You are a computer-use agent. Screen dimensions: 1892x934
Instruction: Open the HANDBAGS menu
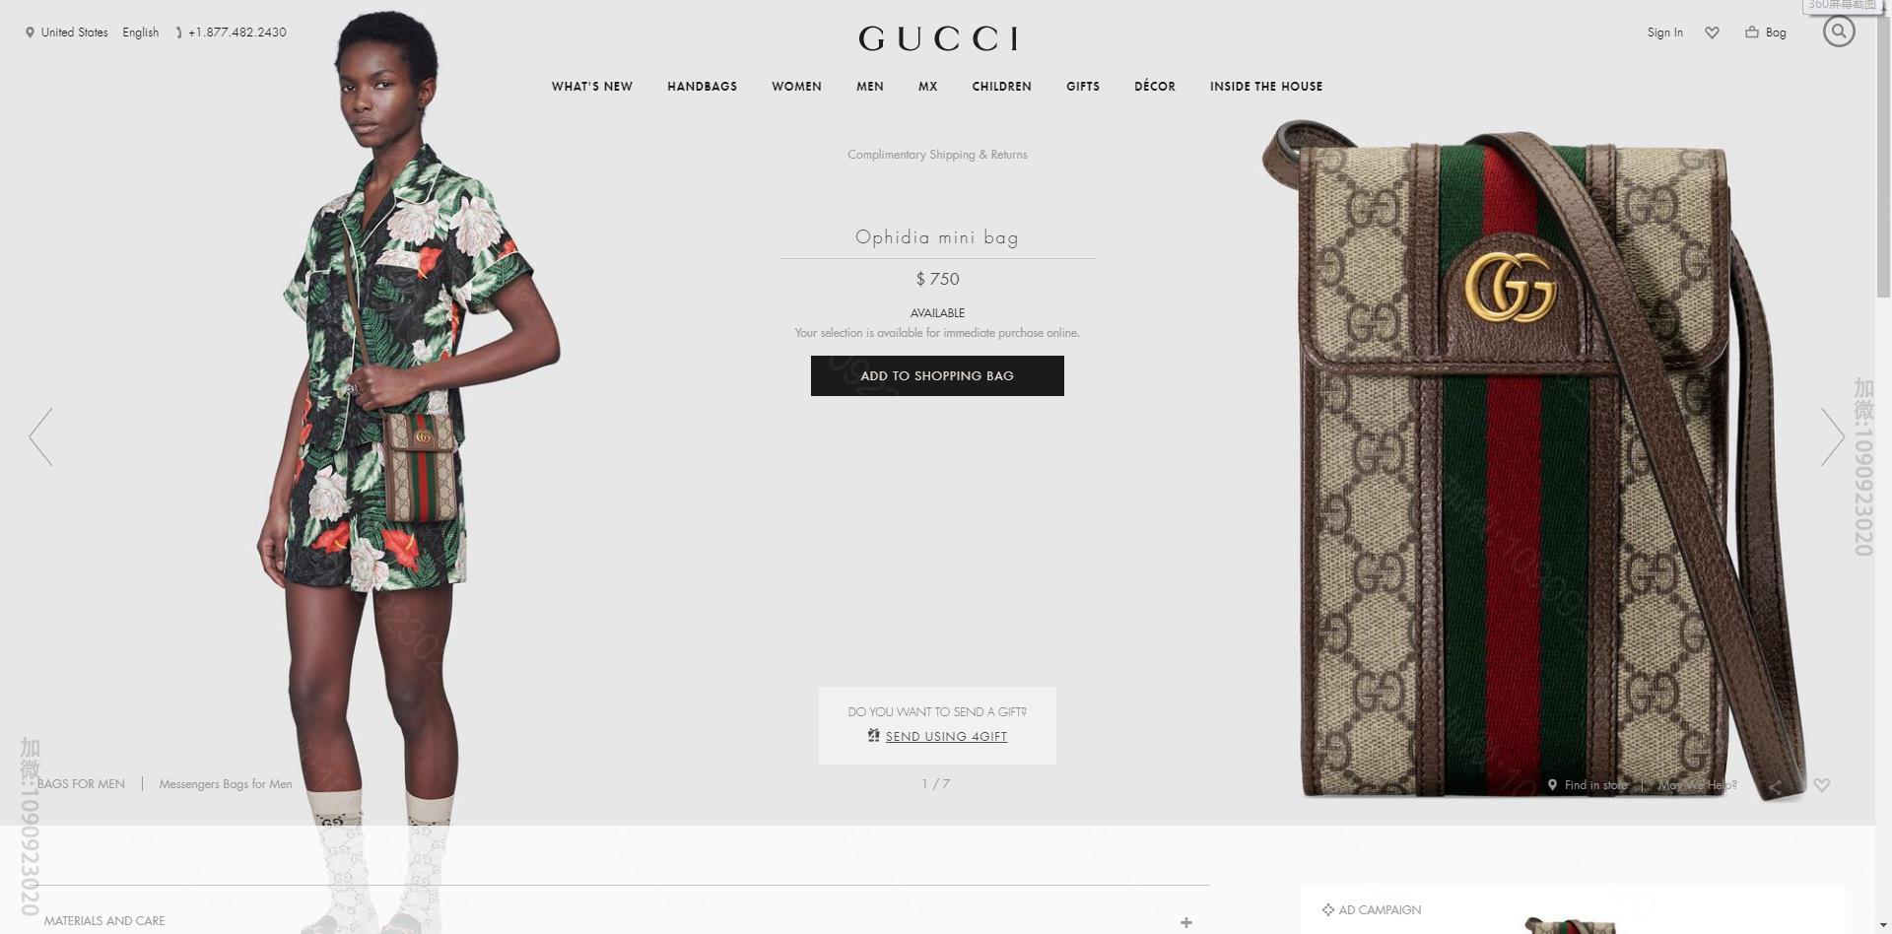click(702, 87)
